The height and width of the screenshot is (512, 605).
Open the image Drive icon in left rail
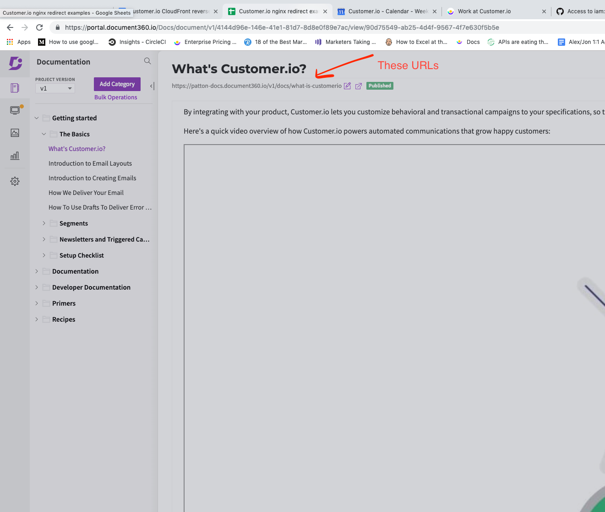pyautogui.click(x=15, y=133)
